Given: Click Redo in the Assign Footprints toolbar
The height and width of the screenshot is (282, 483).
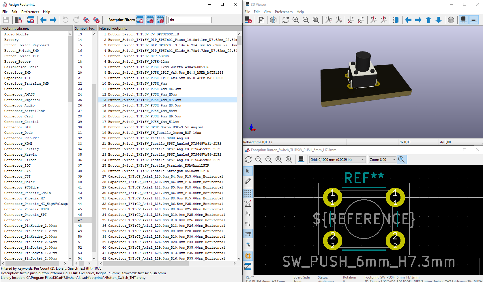Looking at the screenshot, I should [76, 20].
